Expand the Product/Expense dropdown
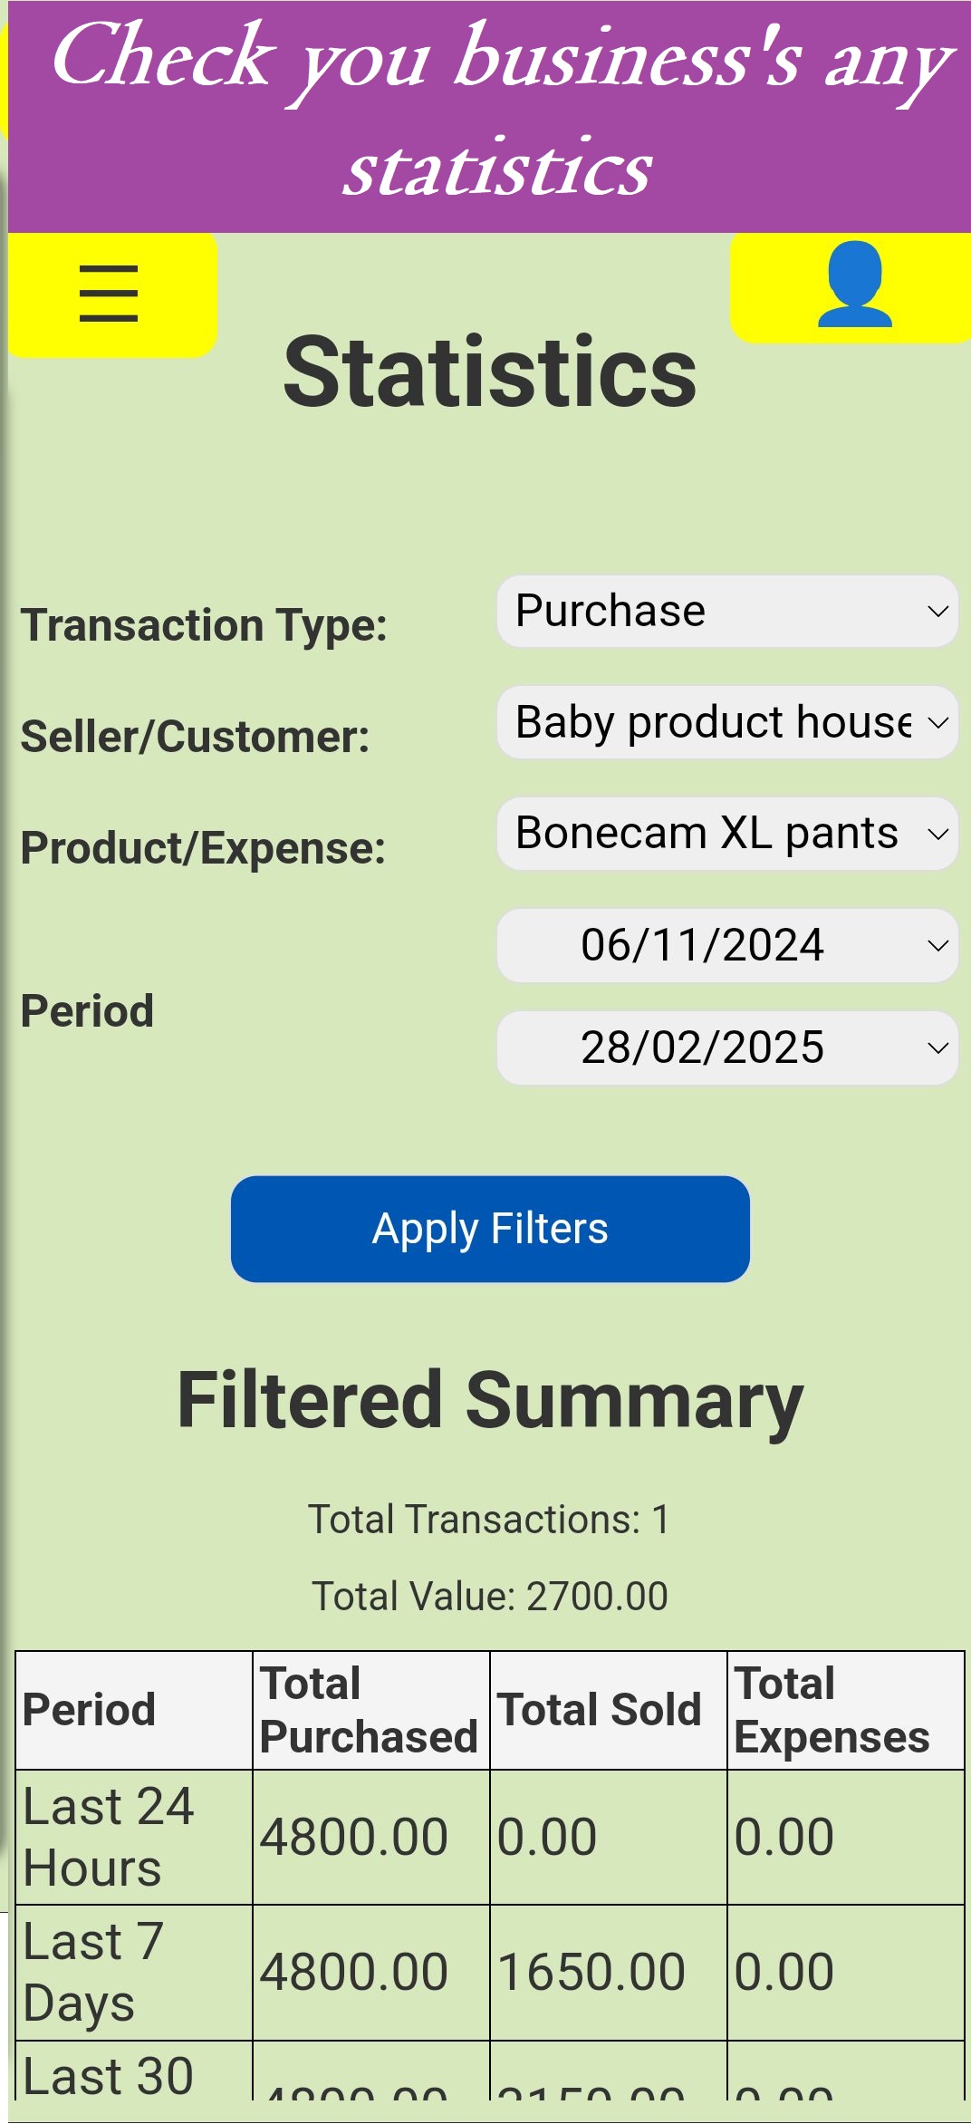Image resolution: width=971 pixels, height=2124 pixels. point(727,834)
